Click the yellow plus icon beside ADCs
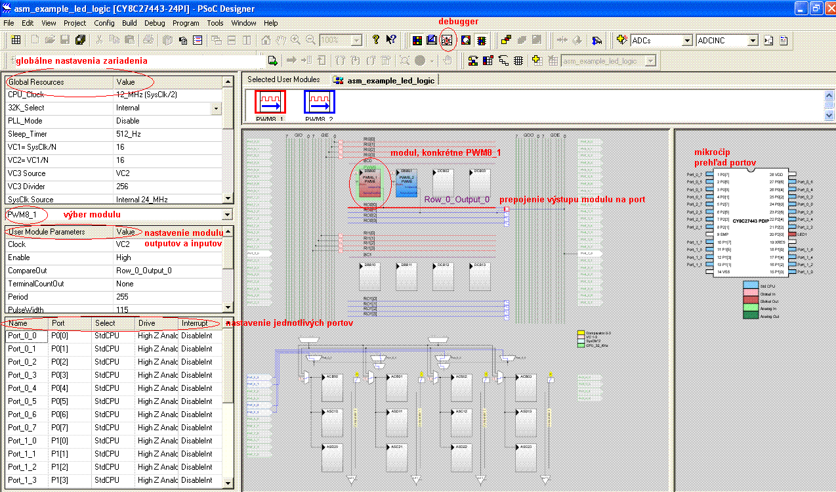Viewport: 836px width, 492px height. tap(622, 40)
